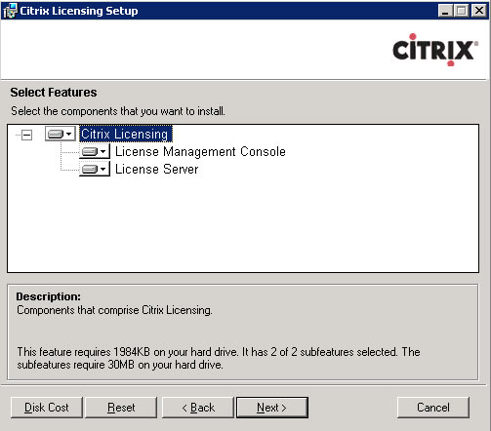
Task: Close the Citrix Licensing Setup window
Action: [x=479, y=11]
